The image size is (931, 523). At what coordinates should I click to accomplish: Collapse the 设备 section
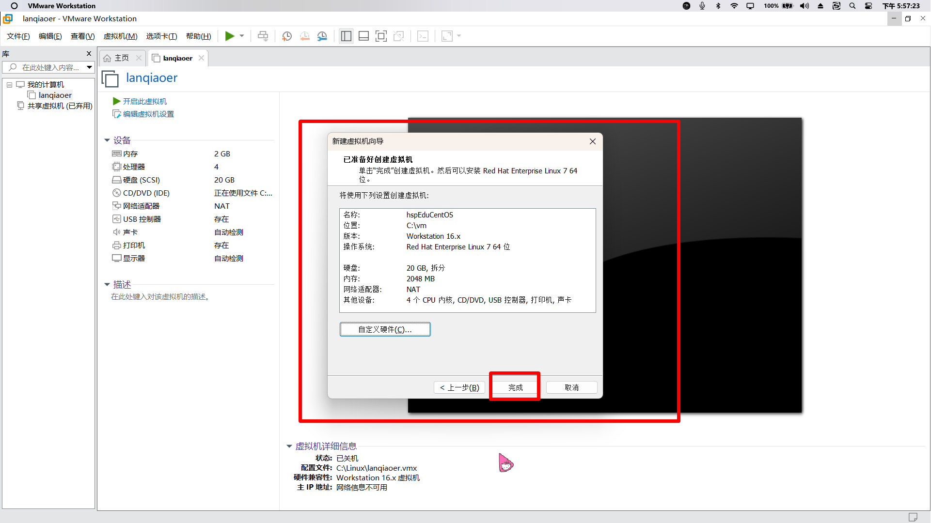tap(107, 140)
